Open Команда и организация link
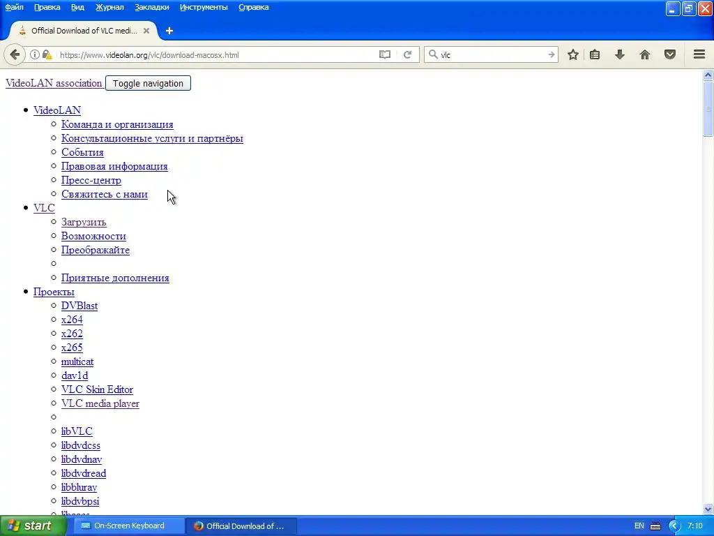The image size is (714, 536). (117, 124)
